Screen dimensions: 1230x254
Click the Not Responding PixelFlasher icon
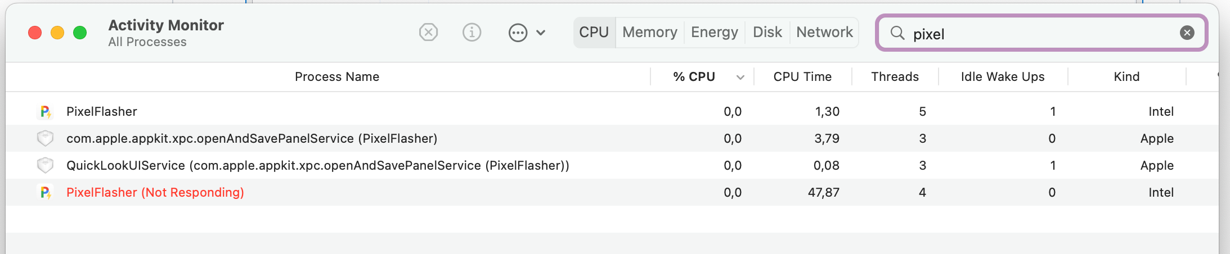(x=46, y=193)
